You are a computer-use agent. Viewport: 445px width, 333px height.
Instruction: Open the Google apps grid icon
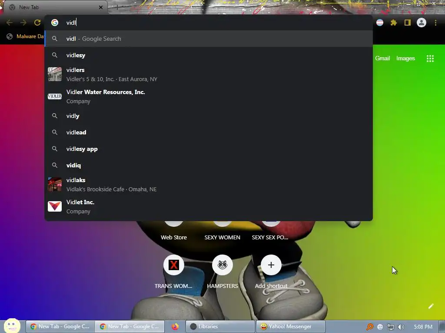click(430, 59)
